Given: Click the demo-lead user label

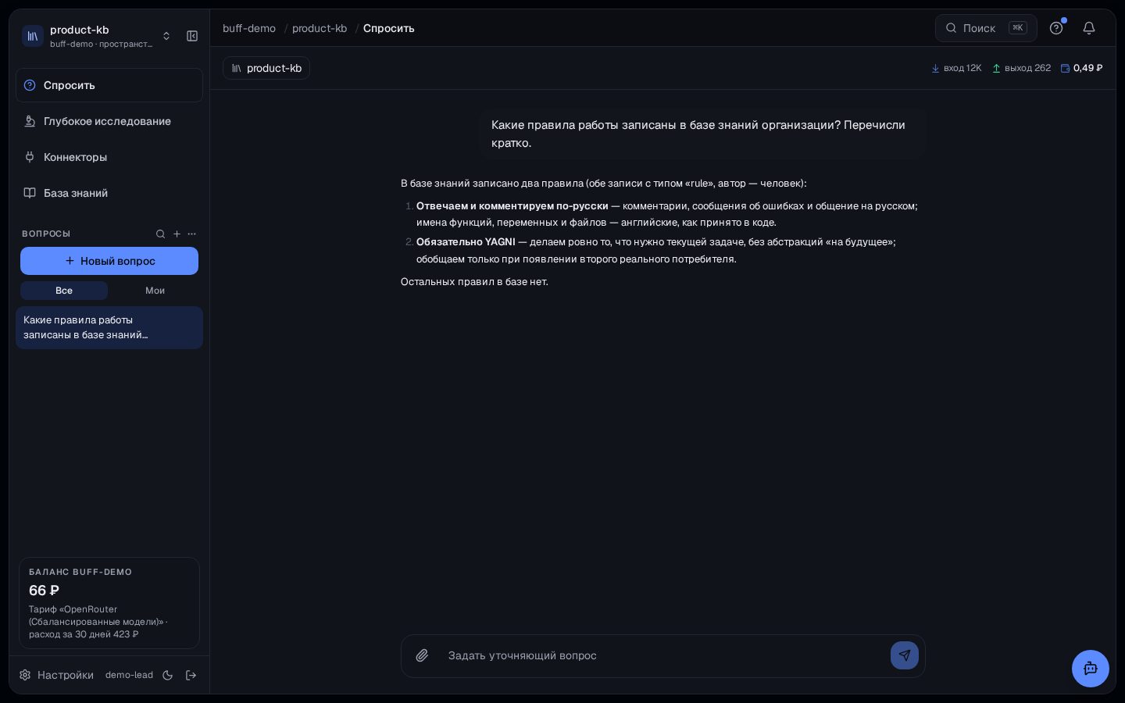Looking at the screenshot, I should pos(129,675).
